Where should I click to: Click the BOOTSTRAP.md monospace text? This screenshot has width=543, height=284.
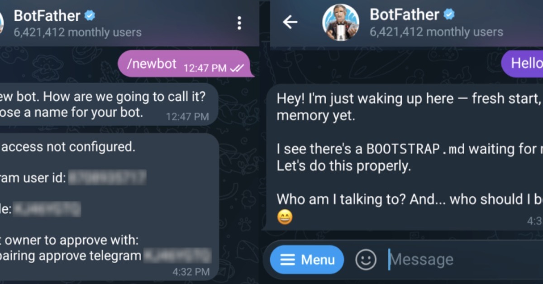click(415, 149)
